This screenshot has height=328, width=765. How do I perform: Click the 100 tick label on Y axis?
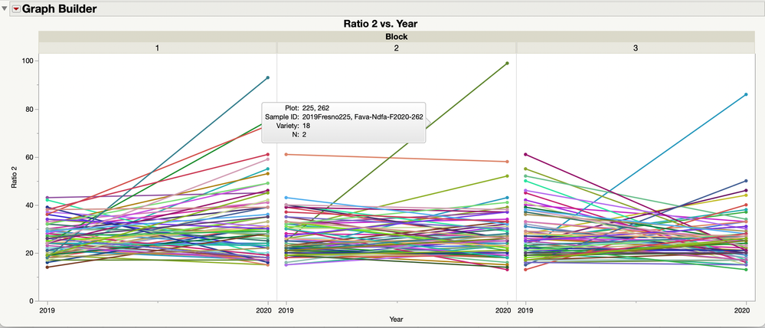click(27, 61)
